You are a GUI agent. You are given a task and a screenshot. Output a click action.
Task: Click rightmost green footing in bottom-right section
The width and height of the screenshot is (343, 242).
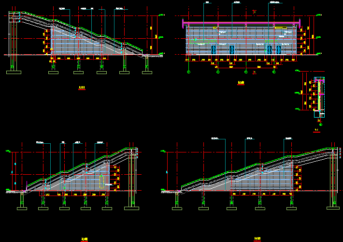[333, 208]
